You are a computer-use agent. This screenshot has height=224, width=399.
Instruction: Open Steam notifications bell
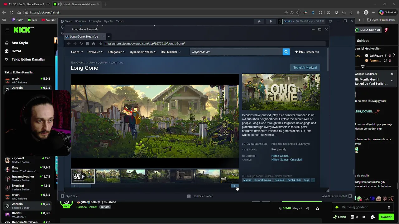[271, 21]
